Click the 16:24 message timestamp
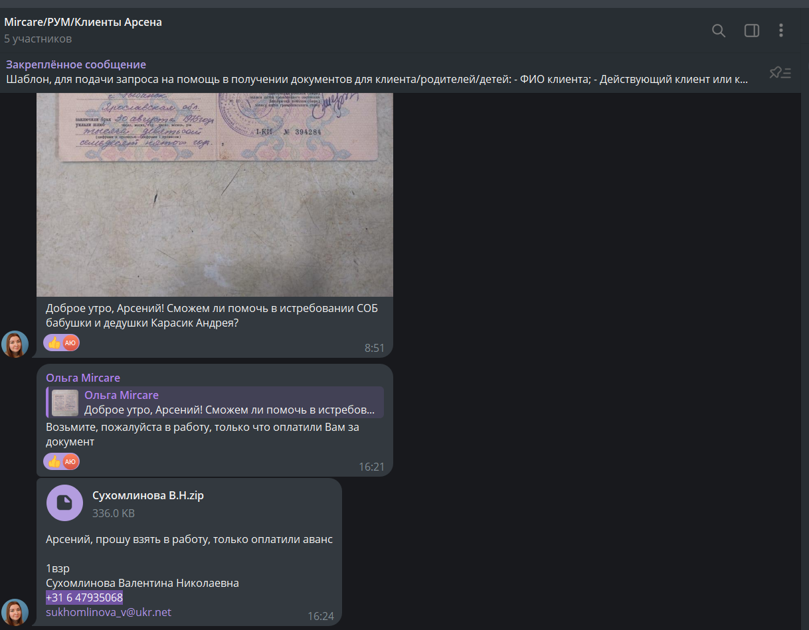 321,616
